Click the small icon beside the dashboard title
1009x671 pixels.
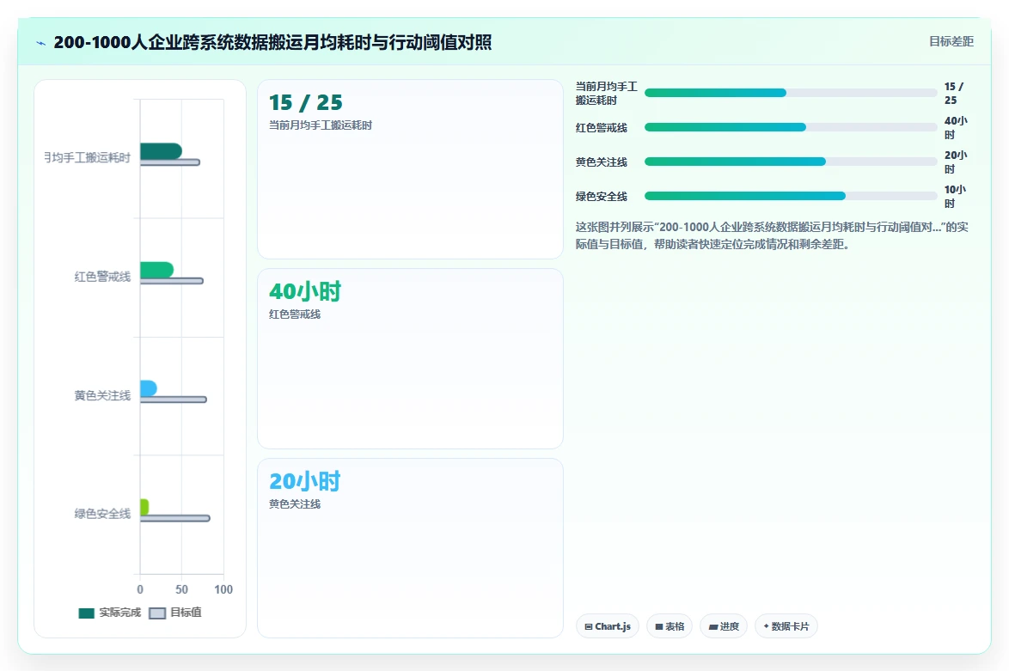click(x=41, y=43)
